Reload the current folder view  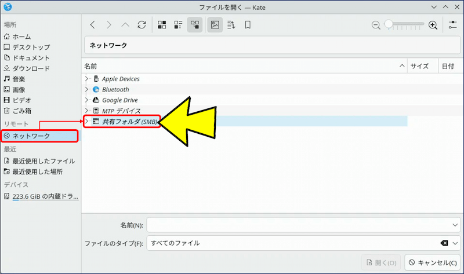[x=142, y=25]
